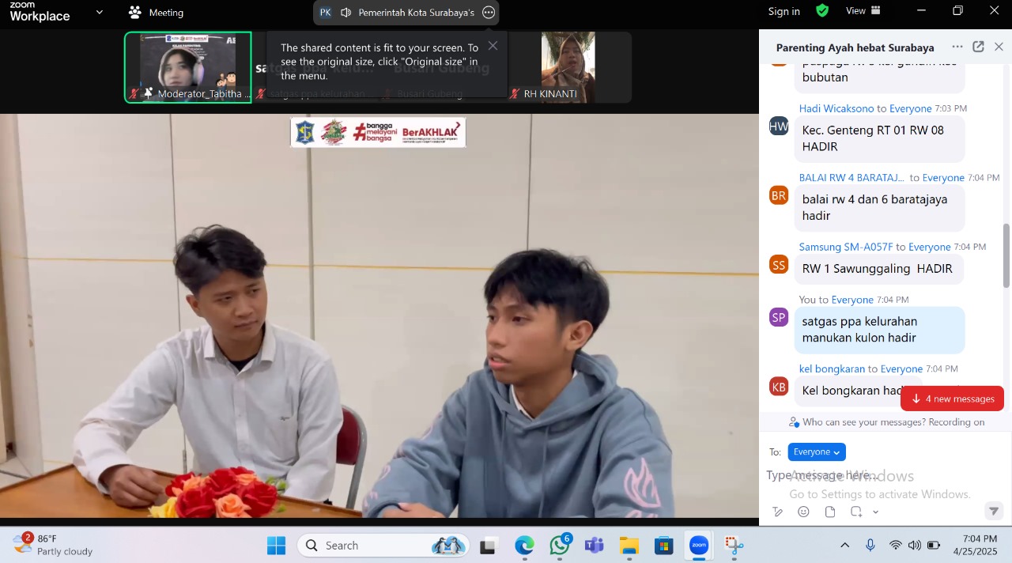Show hidden system tray icons
The image size is (1012, 563).
pos(844,546)
